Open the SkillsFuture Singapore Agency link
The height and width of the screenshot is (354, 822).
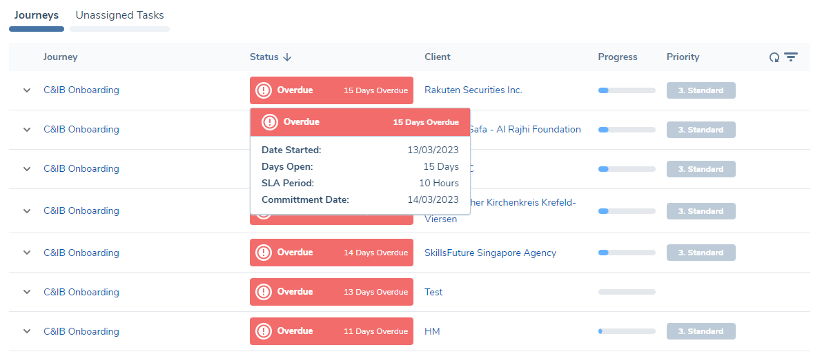(490, 253)
